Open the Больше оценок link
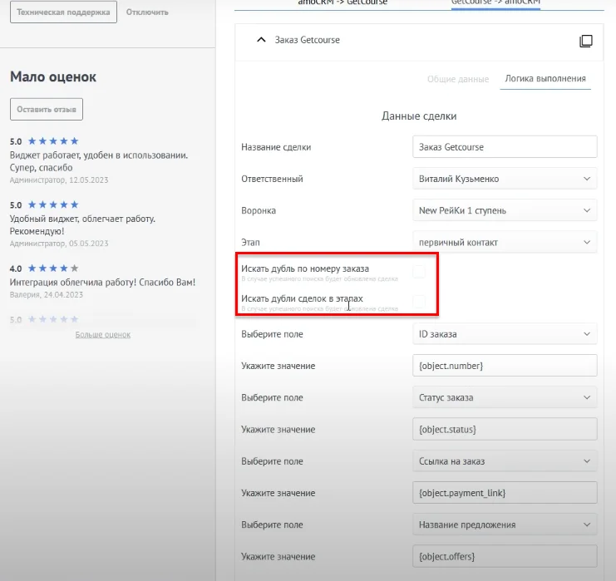 click(x=102, y=334)
